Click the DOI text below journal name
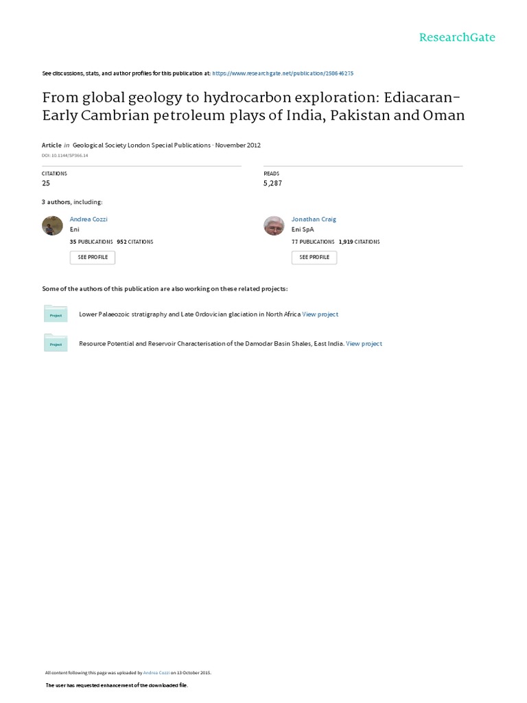The height and width of the screenshot is (703, 527). (x=65, y=155)
